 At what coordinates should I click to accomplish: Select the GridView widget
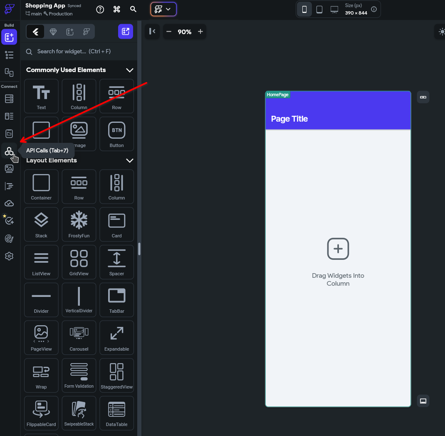(79, 262)
